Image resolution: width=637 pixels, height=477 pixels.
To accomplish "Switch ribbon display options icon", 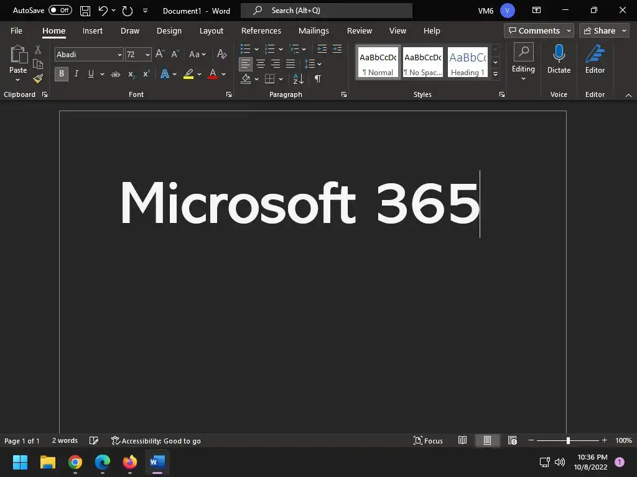I will tap(536, 10).
